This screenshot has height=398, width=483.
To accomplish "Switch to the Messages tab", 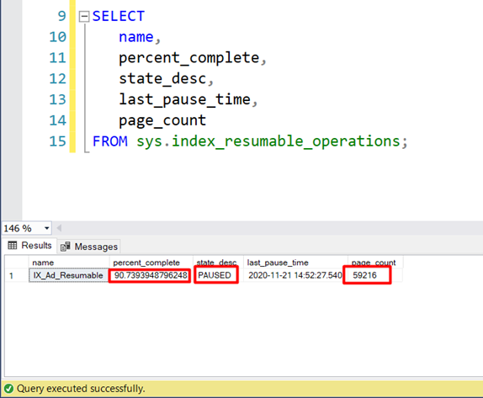I will pyautogui.click(x=89, y=247).
